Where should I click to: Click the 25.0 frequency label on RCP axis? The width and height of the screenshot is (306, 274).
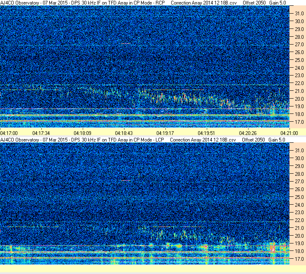(x=299, y=60)
